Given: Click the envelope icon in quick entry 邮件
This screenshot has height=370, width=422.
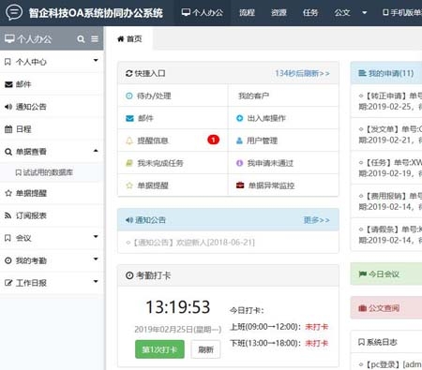Looking at the screenshot, I should coord(129,118).
